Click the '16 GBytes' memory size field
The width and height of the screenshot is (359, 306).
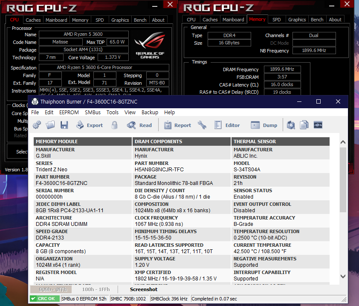point(229,43)
